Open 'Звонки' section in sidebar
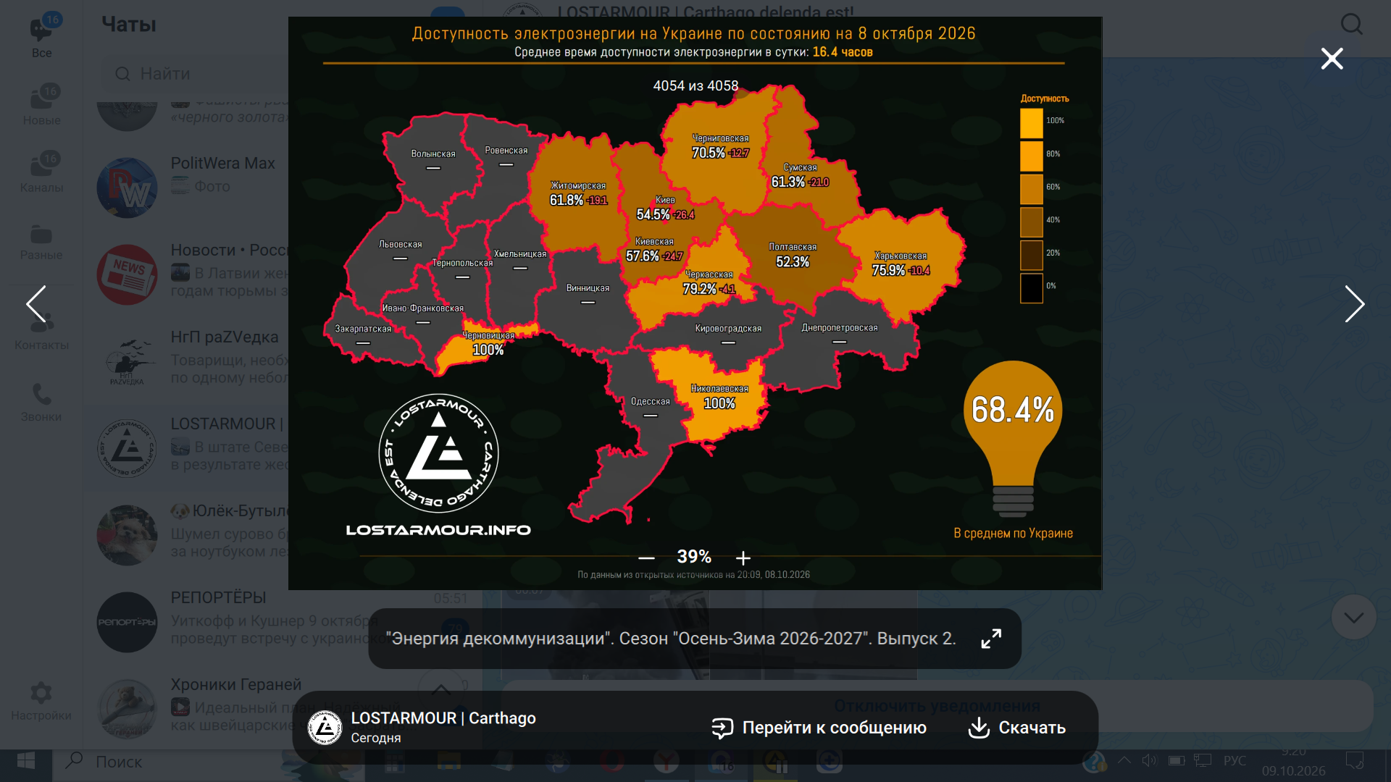This screenshot has height=782, width=1391. 41,403
